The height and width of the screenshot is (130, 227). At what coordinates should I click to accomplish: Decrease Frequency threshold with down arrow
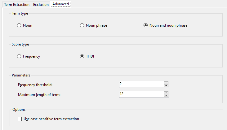click(x=166, y=86)
